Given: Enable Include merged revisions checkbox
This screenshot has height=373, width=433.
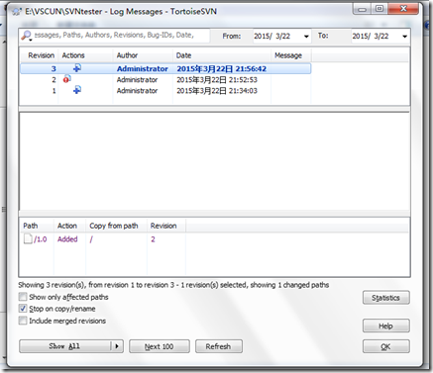Looking at the screenshot, I should pyautogui.click(x=23, y=321).
